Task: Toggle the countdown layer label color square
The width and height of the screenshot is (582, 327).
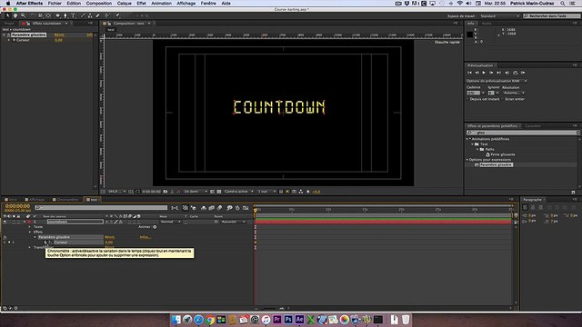Action: [x=29, y=222]
